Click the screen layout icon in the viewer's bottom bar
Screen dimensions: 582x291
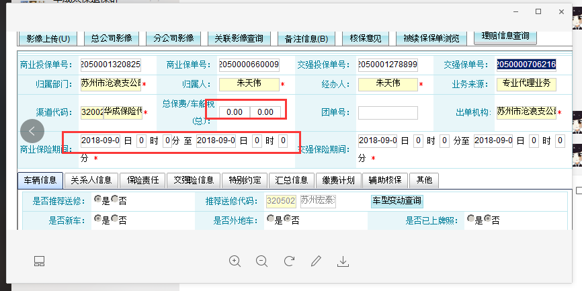tap(39, 261)
